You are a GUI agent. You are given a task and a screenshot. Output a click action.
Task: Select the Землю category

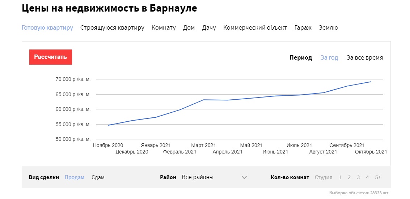pos(328,28)
